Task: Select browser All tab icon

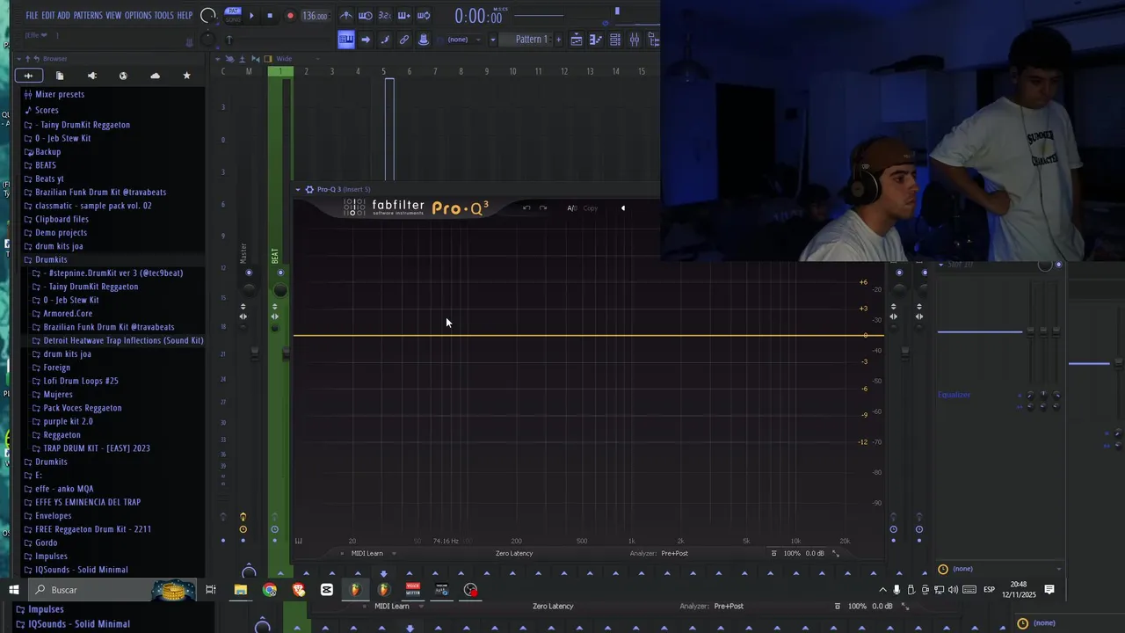Action: [28, 76]
